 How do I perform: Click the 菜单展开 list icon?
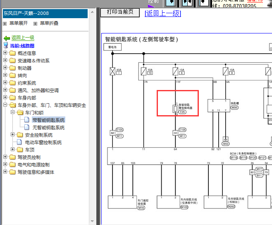click(x=5, y=24)
